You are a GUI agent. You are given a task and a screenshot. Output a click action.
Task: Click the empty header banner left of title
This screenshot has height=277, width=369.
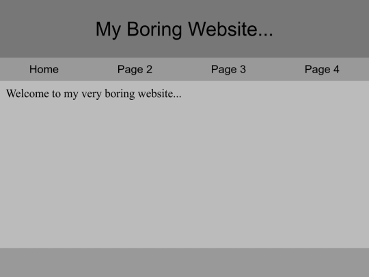[x=47, y=29]
